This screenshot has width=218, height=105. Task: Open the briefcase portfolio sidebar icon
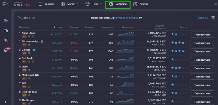(x=6, y=30)
